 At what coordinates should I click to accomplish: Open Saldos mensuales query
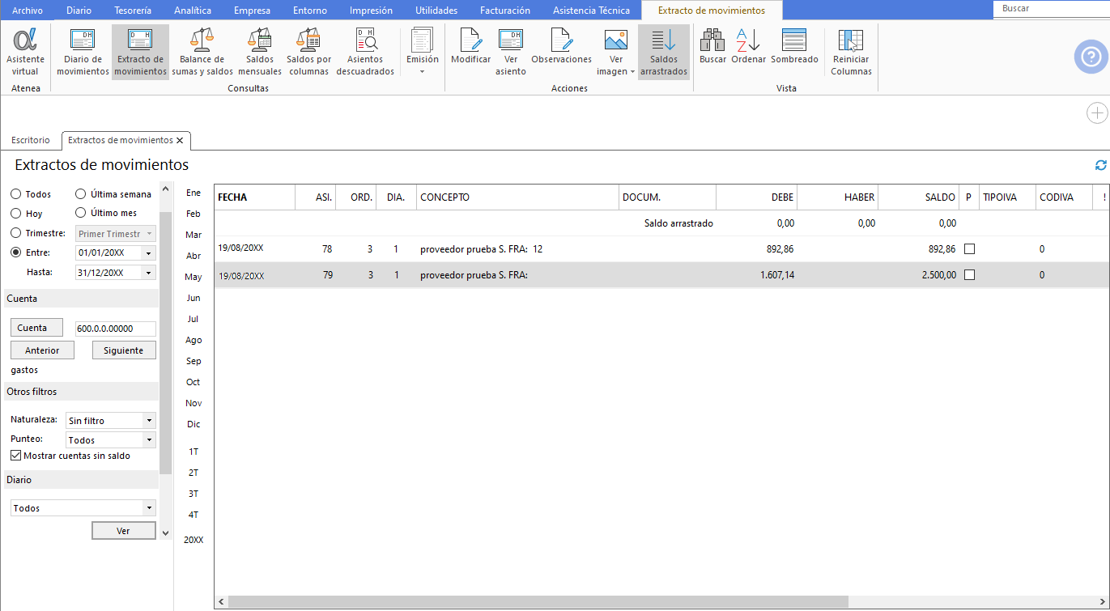(x=260, y=52)
